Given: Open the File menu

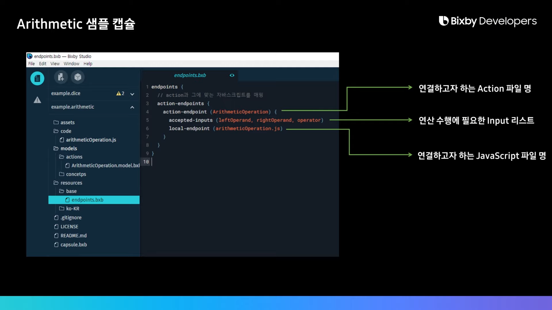Looking at the screenshot, I should click(x=31, y=64).
